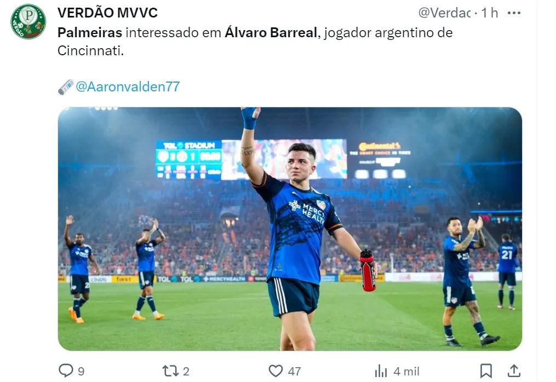Visit the @Aaronvalden77 mention link

tap(128, 87)
